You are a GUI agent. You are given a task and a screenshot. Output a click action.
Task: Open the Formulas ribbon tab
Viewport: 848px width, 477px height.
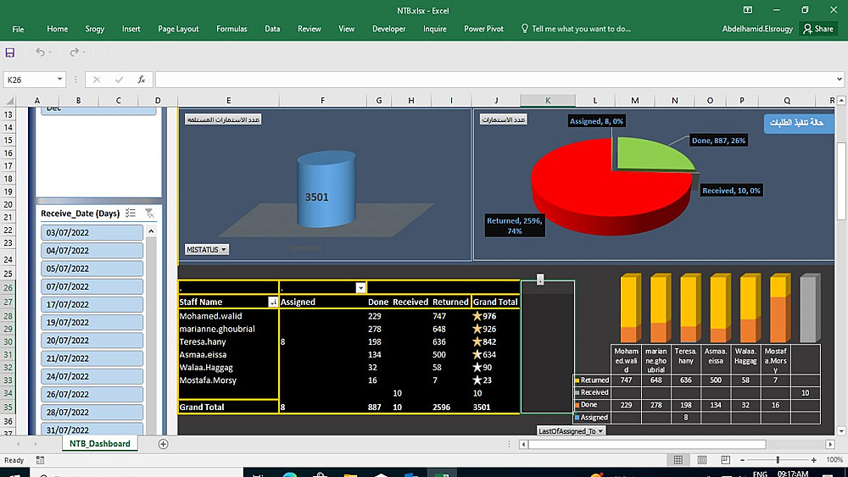tap(232, 29)
